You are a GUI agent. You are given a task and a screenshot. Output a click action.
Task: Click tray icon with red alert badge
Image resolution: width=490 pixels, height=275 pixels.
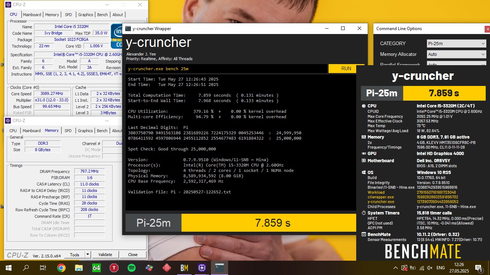(x=404, y=268)
